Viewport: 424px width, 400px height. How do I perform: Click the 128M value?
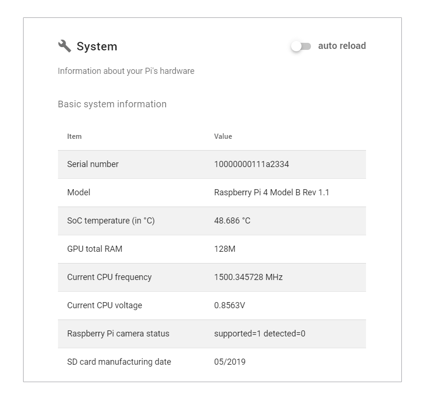pos(225,249)
